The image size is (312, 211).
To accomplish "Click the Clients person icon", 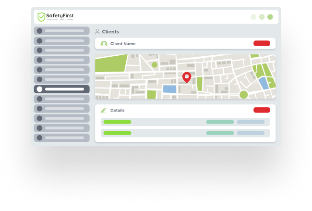I will click(x=97, y=32).
